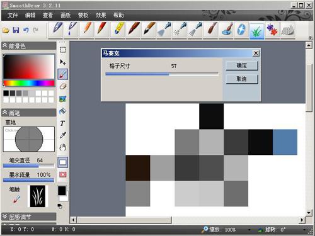Select the dip pen with ink drops brush

[x=71, y=30]
